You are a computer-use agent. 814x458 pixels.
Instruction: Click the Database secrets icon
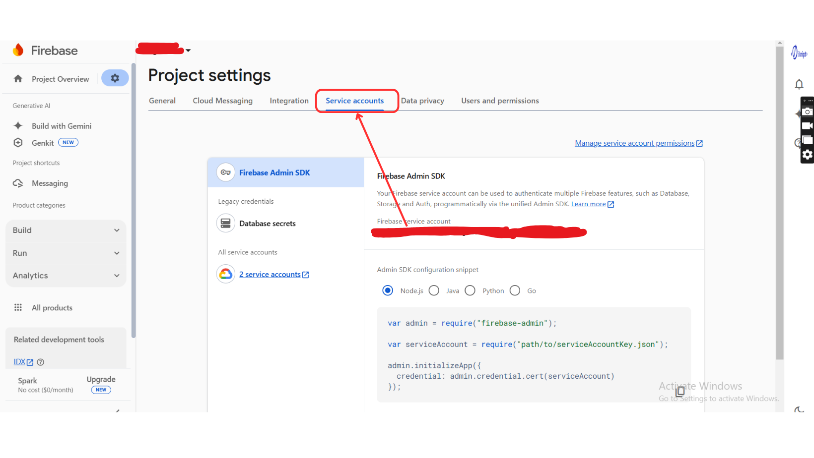225,224
